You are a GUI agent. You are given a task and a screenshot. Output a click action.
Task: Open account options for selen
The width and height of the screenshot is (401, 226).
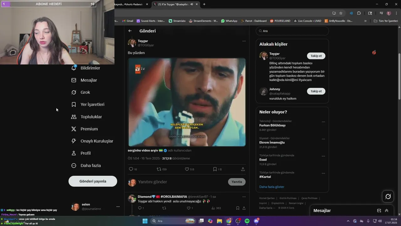pyautogui.click(x=118, y=207)
